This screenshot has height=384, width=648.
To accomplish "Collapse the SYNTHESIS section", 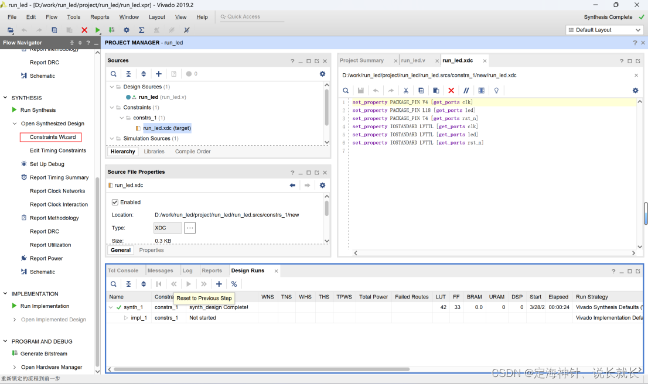I will 5,98.
